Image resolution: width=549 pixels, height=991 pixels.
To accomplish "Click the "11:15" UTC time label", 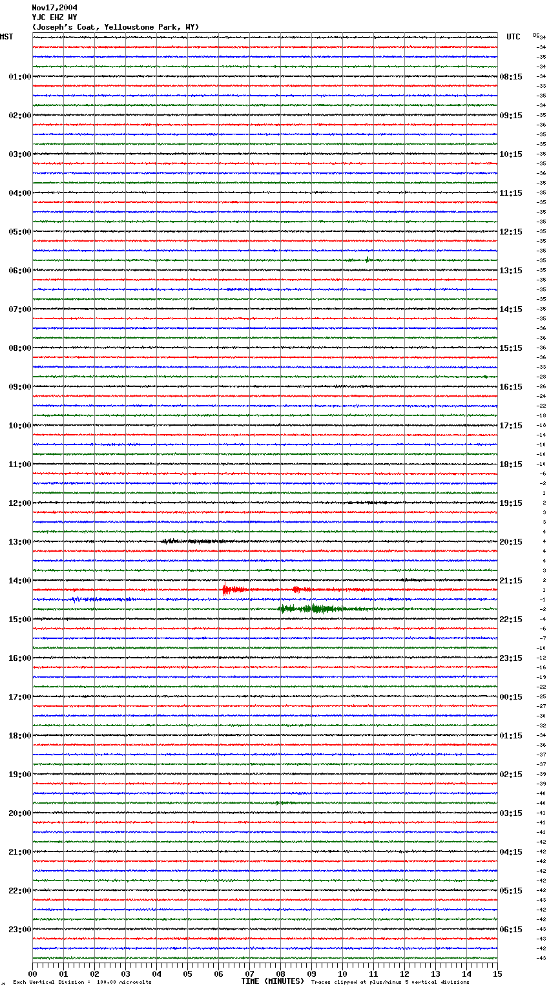I will pos(511,193).
